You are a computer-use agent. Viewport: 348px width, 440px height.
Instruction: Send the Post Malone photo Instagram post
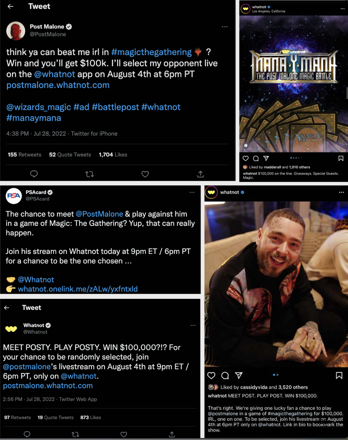pyautogui.click(x=239, y=375)
